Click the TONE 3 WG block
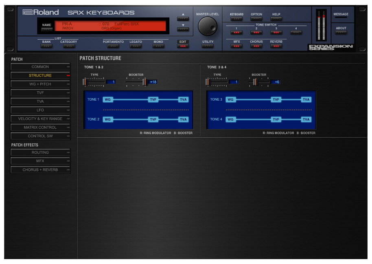The height and width of the screenshot is (264, 372). click(231, 99)
